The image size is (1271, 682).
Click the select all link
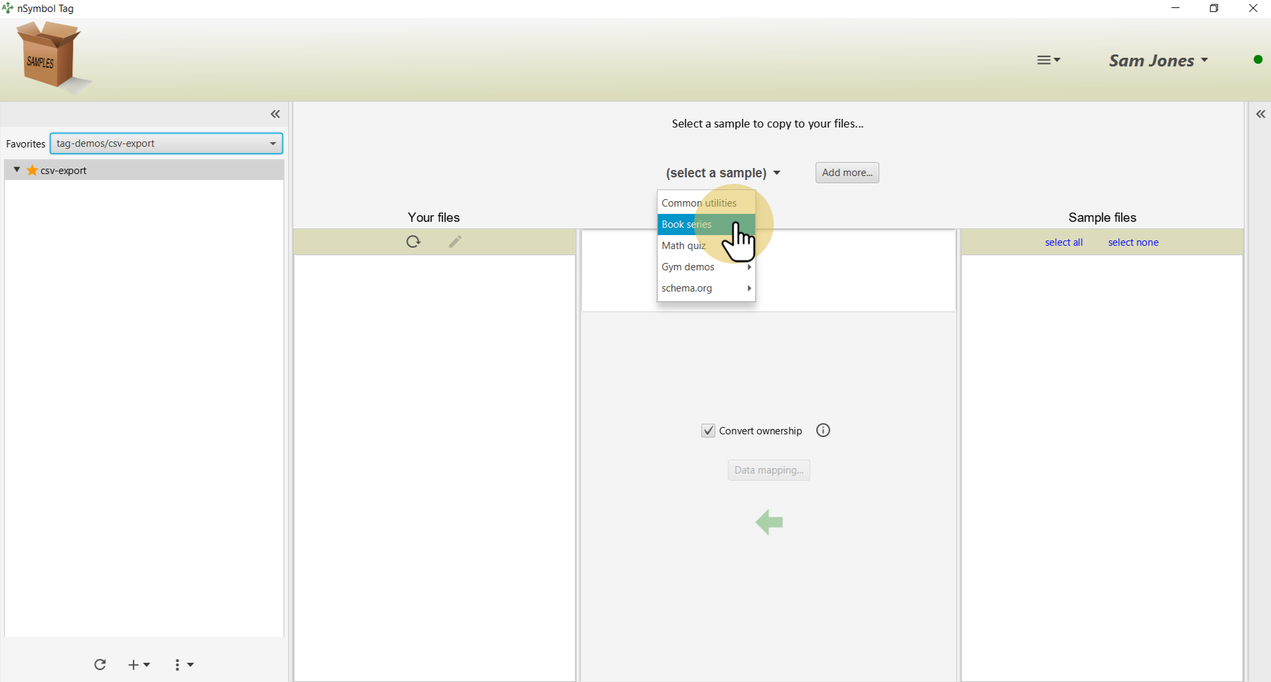point(1064,242)
